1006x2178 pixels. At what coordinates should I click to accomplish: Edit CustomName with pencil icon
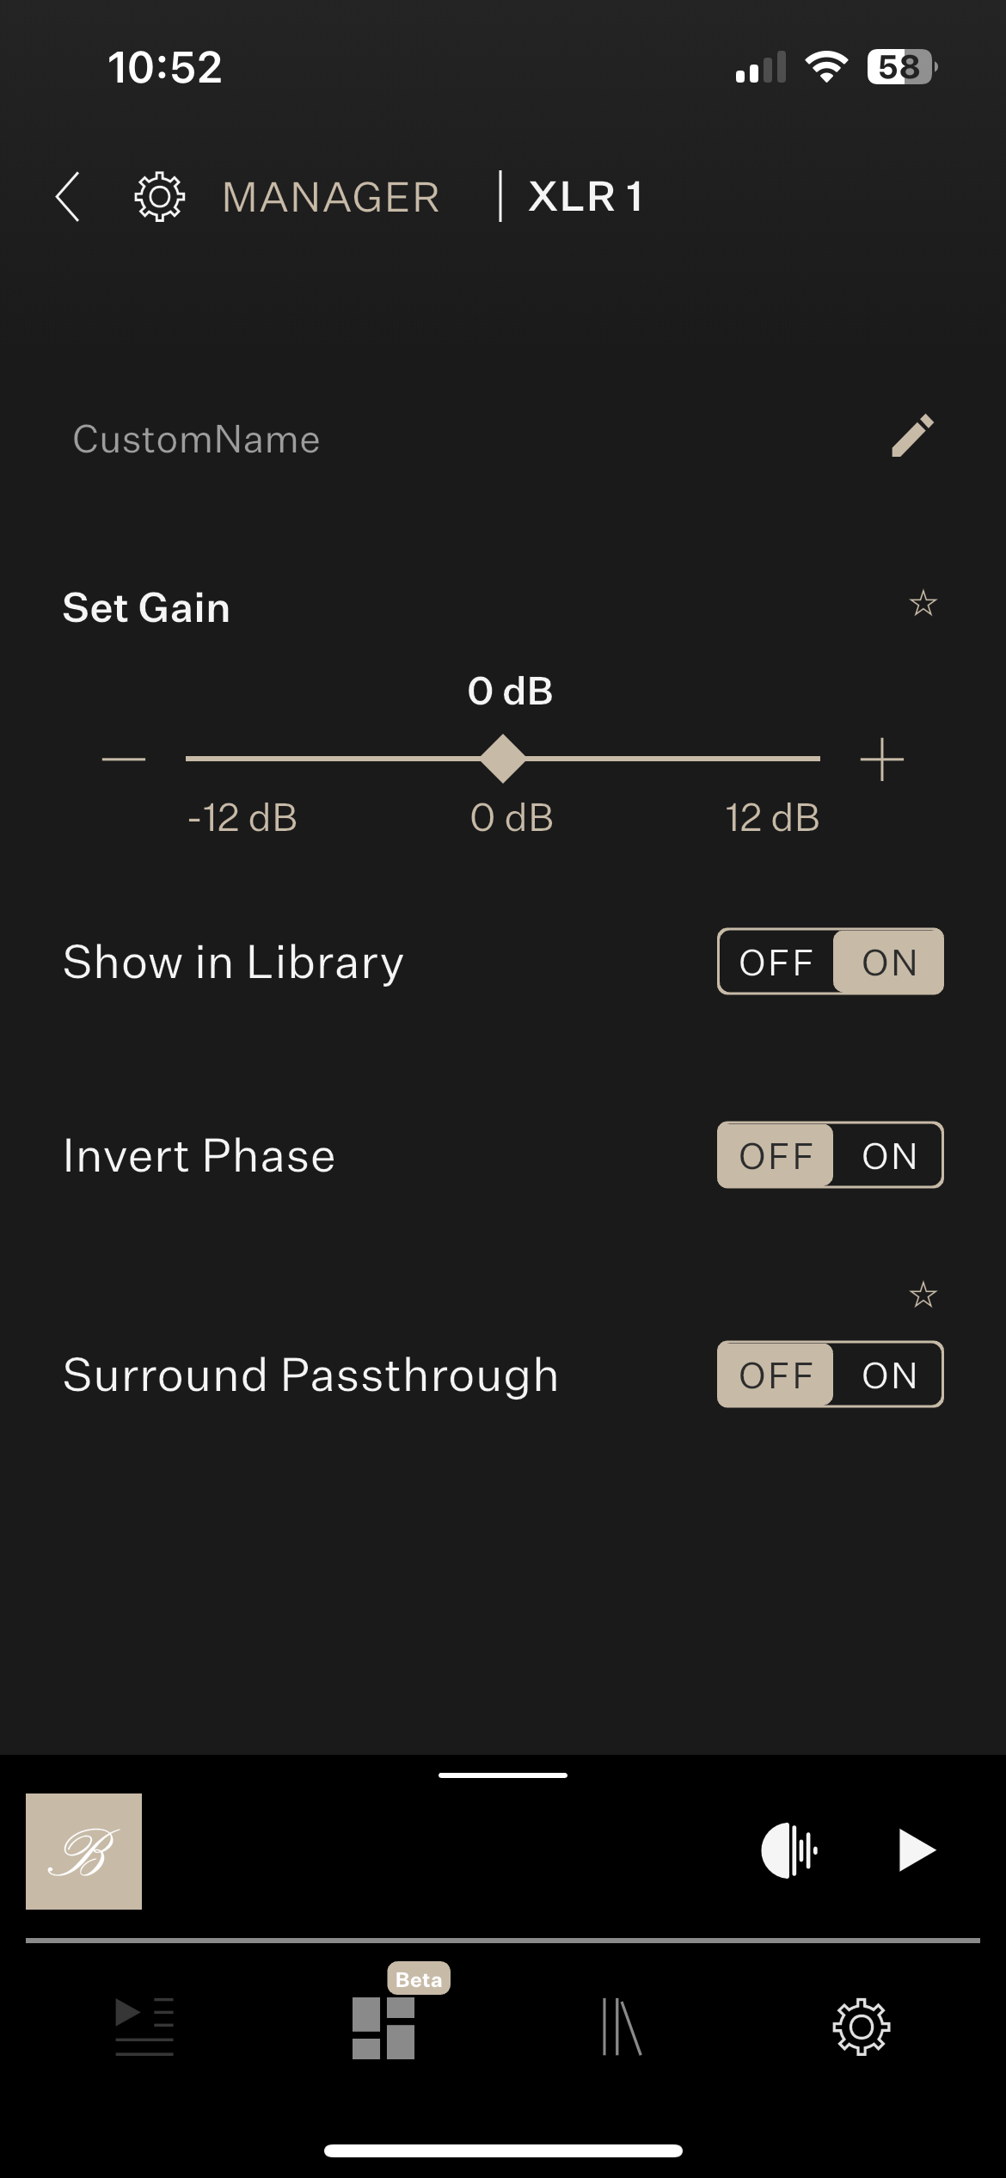point(912,436)
